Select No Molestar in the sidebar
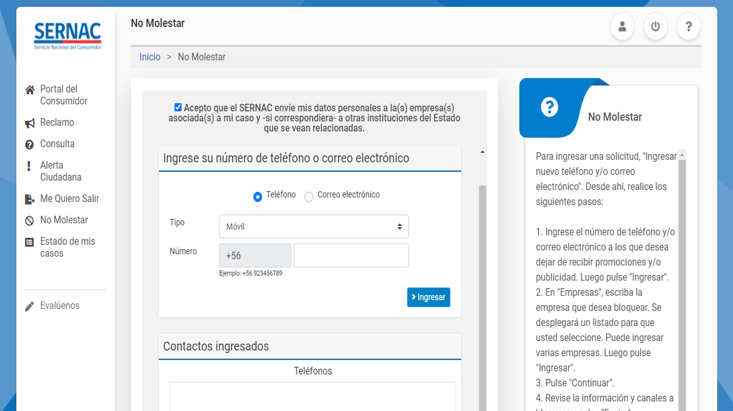This screenshot has height=411, width=733. coord(64,220)
